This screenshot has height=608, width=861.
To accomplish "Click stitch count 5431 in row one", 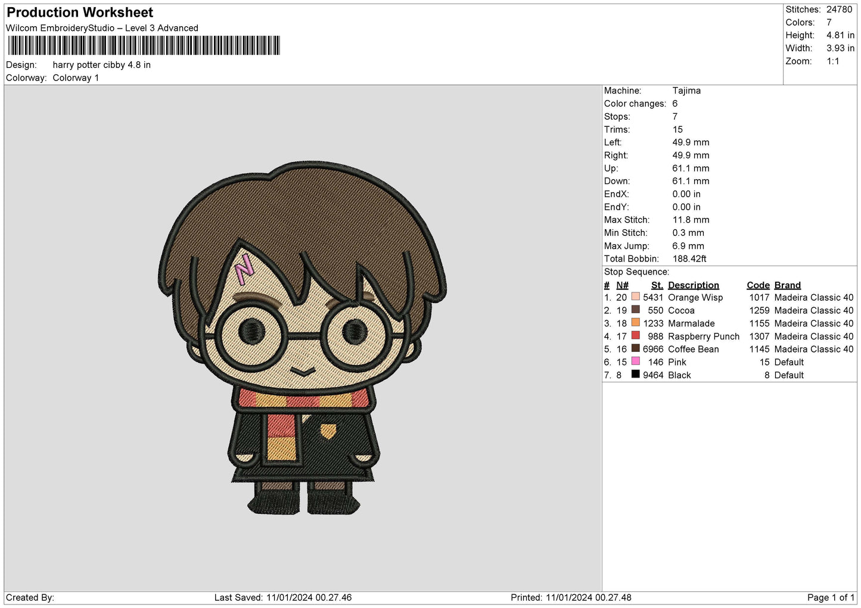I will (x=653, y=297).
